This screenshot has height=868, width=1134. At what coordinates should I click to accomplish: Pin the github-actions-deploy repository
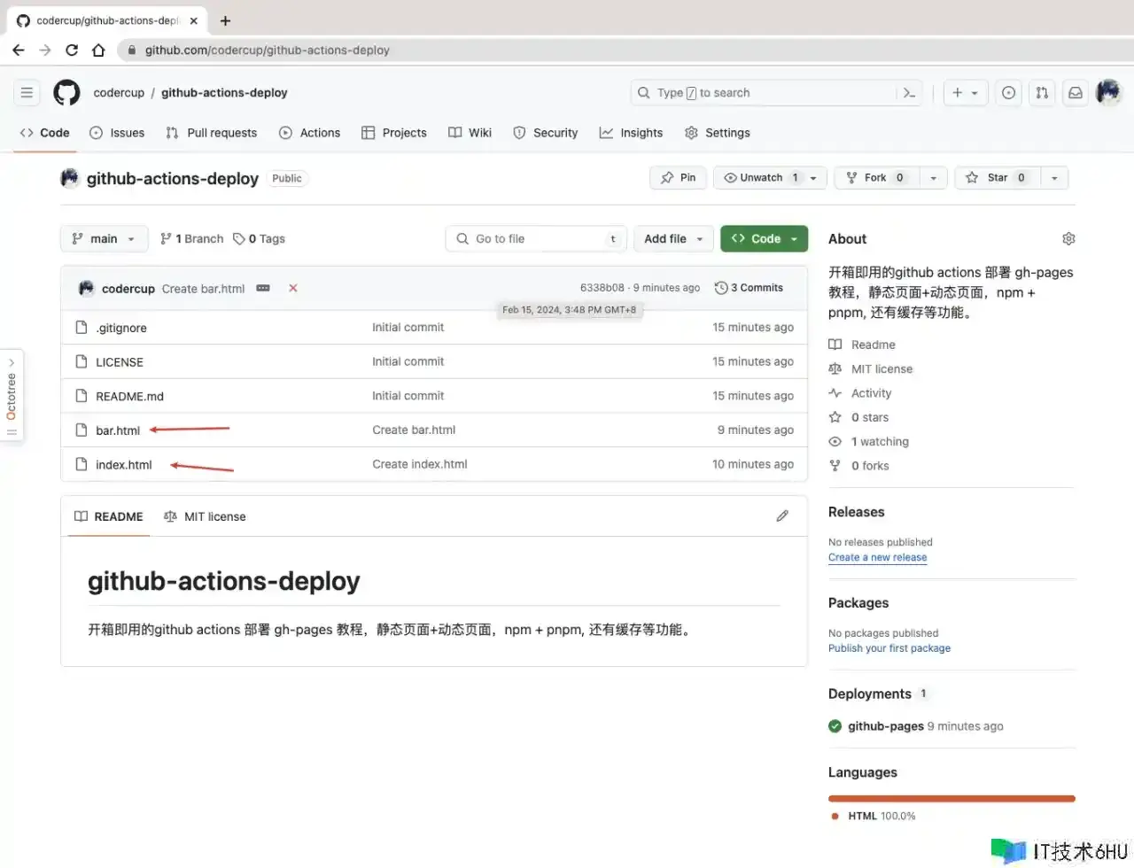[x=679, y=178]
